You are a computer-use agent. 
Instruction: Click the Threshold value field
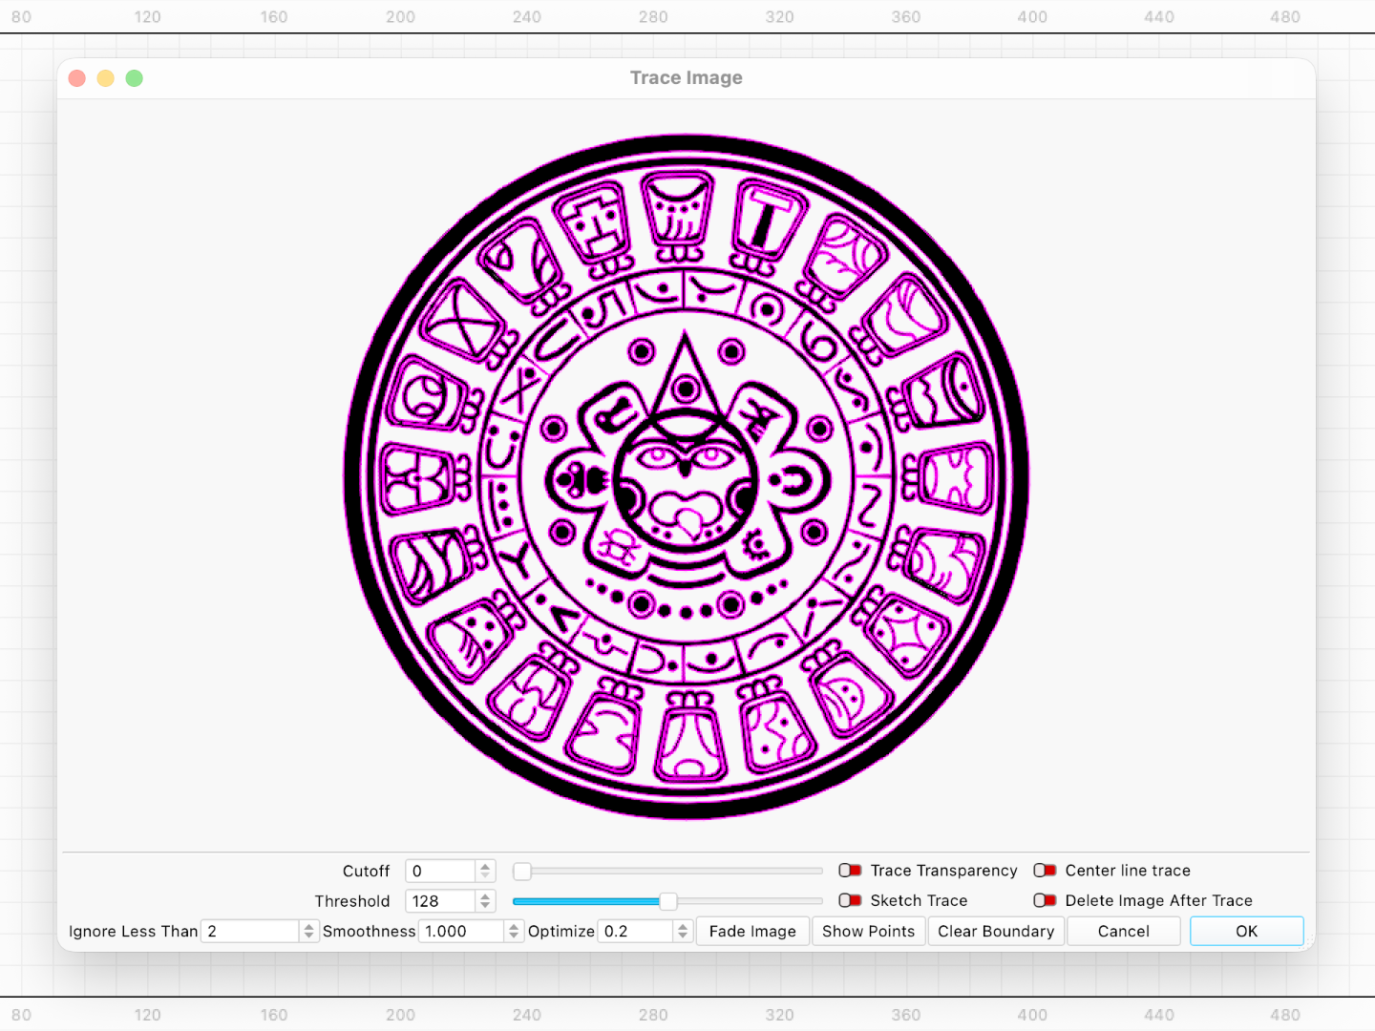(440, 901)
